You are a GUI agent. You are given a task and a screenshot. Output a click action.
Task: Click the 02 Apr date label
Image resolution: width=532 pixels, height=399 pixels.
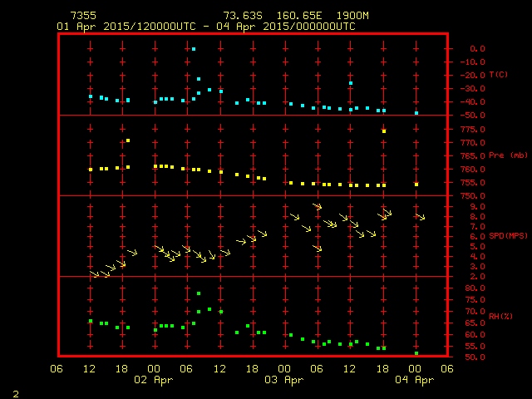click(153, 380)
